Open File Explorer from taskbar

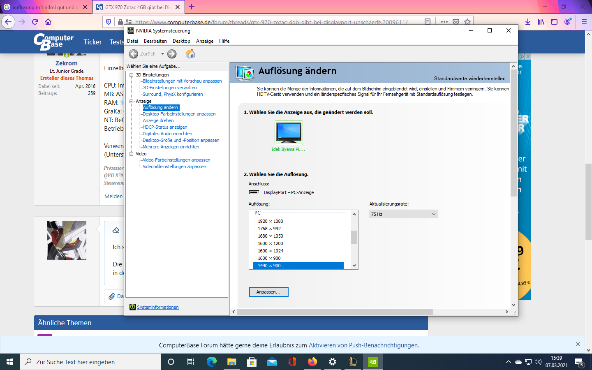pyautogui.click(x=232, y=362)
